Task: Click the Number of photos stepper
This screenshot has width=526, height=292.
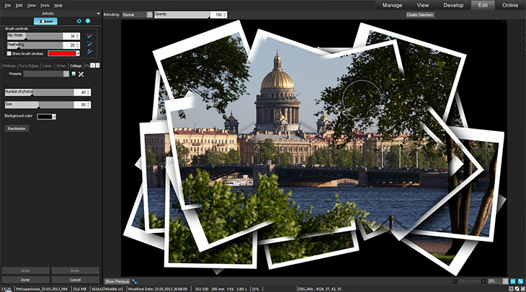Action: (x=89, y=92)
